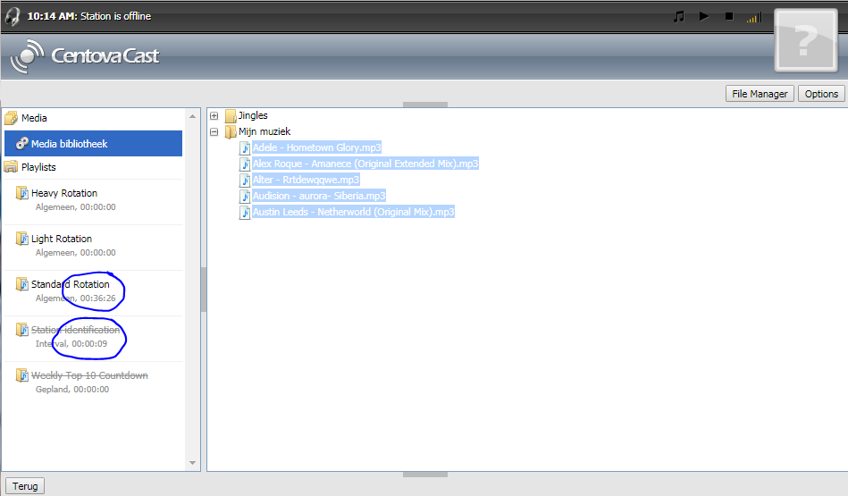848x496 pixels.
Task: Stop playback with the square stop button
Action: pos(729,16)
